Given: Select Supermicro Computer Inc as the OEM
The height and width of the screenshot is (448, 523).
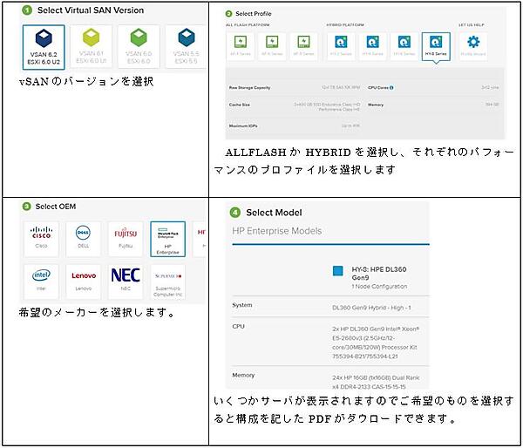Looking at the screenshot, I should 167,282.
